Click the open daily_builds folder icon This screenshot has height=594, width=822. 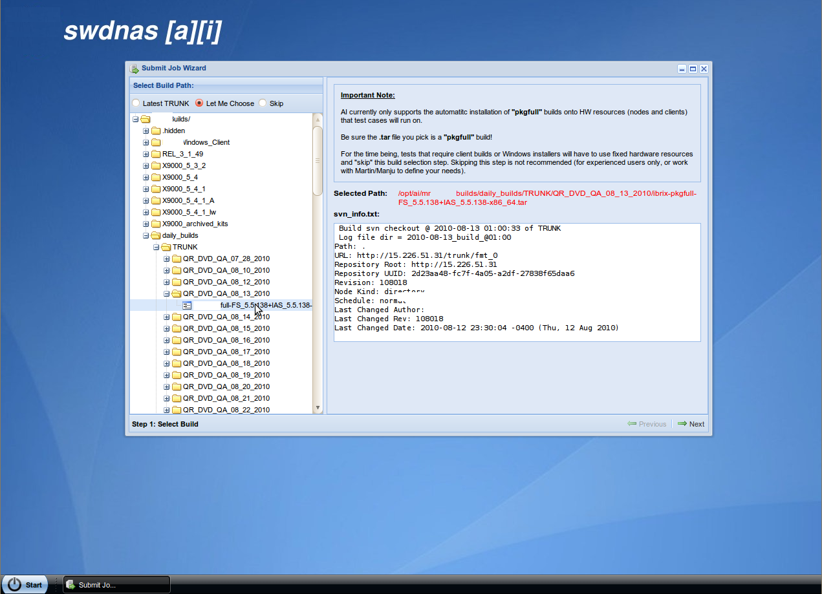point(156,235)
